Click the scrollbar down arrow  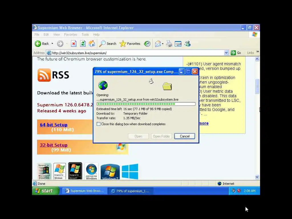(257, 177)
